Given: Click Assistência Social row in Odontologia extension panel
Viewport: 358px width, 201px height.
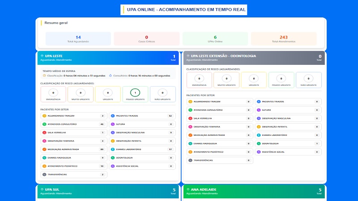Looking at the screenshot, I should point(288,152).
